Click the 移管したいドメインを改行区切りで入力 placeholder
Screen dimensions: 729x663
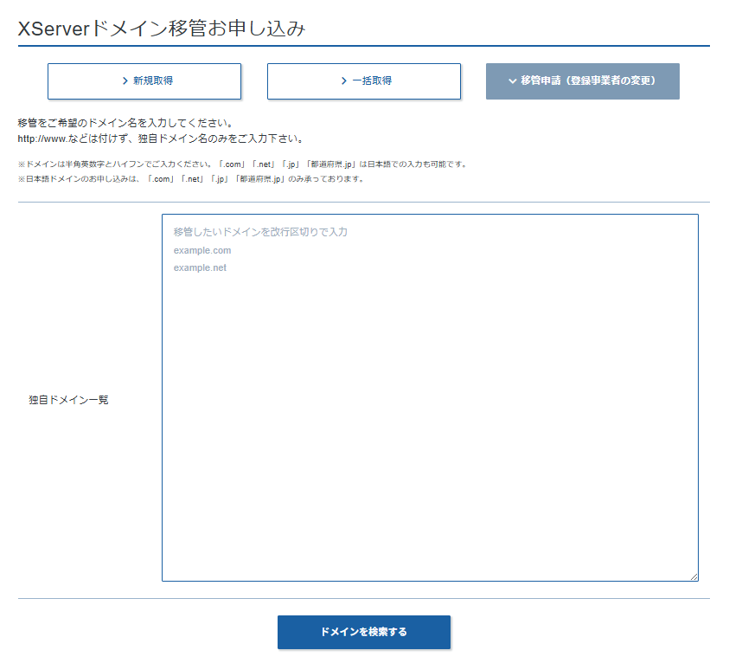coord(260,232)
